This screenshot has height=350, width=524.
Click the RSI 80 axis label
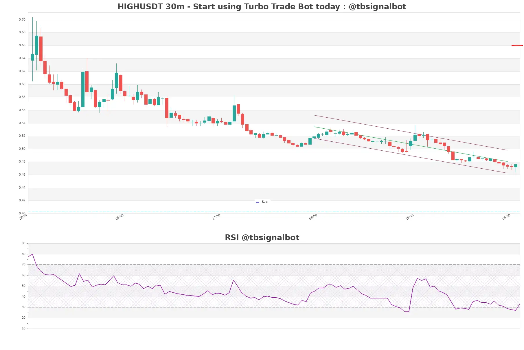click(x=23, y=254)
